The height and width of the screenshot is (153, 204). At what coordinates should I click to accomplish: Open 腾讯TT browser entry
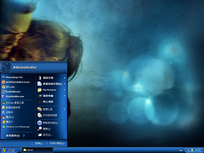pos(8,122)
